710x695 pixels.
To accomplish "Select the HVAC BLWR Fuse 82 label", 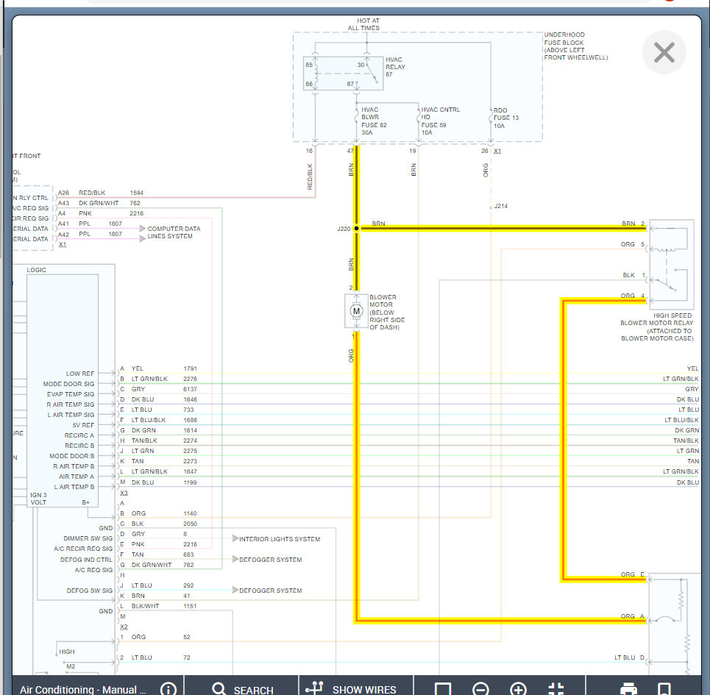I will [x=374, y=118].
